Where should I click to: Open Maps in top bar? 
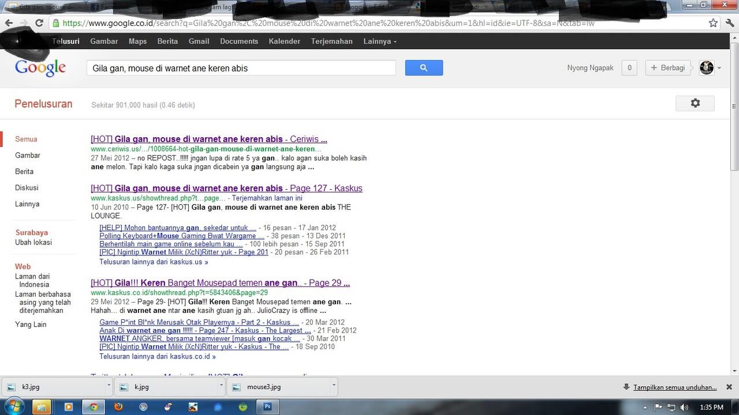[137, 41]
